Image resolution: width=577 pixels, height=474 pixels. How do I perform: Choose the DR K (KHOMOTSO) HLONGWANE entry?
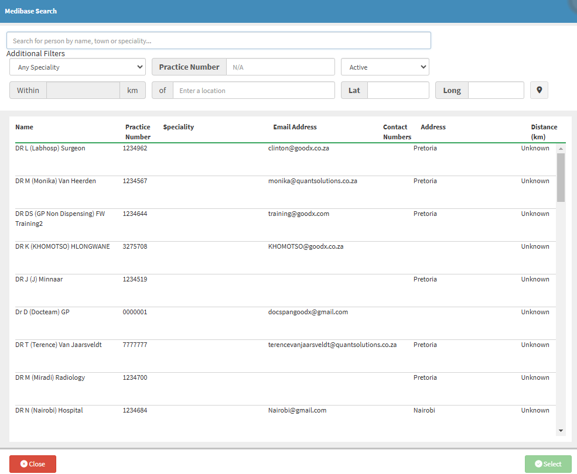point(62,247)
